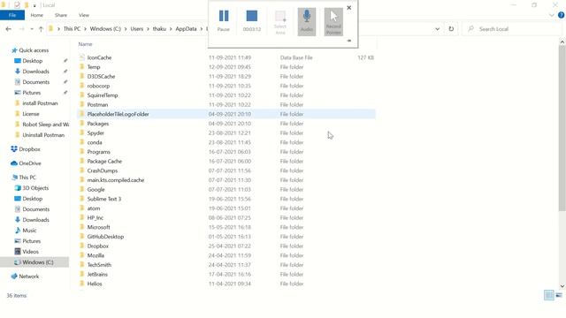This screenshot has width=566, height=318.
Task: Refresh the current folder
Action: click(451, 29)
